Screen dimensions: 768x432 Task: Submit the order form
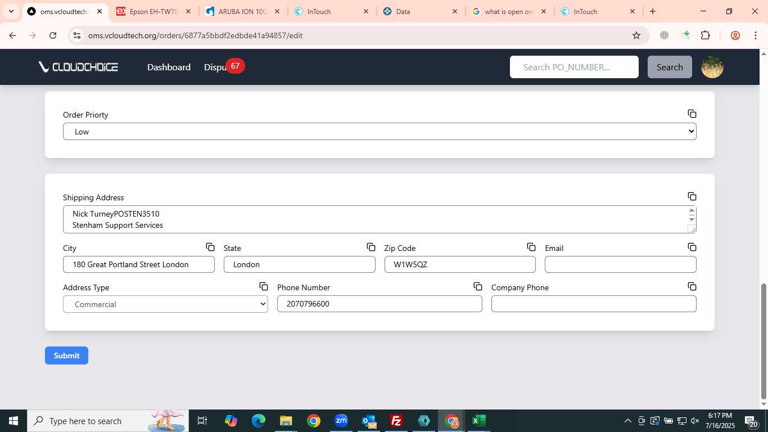pyautogui.click(x=66, y=355)
